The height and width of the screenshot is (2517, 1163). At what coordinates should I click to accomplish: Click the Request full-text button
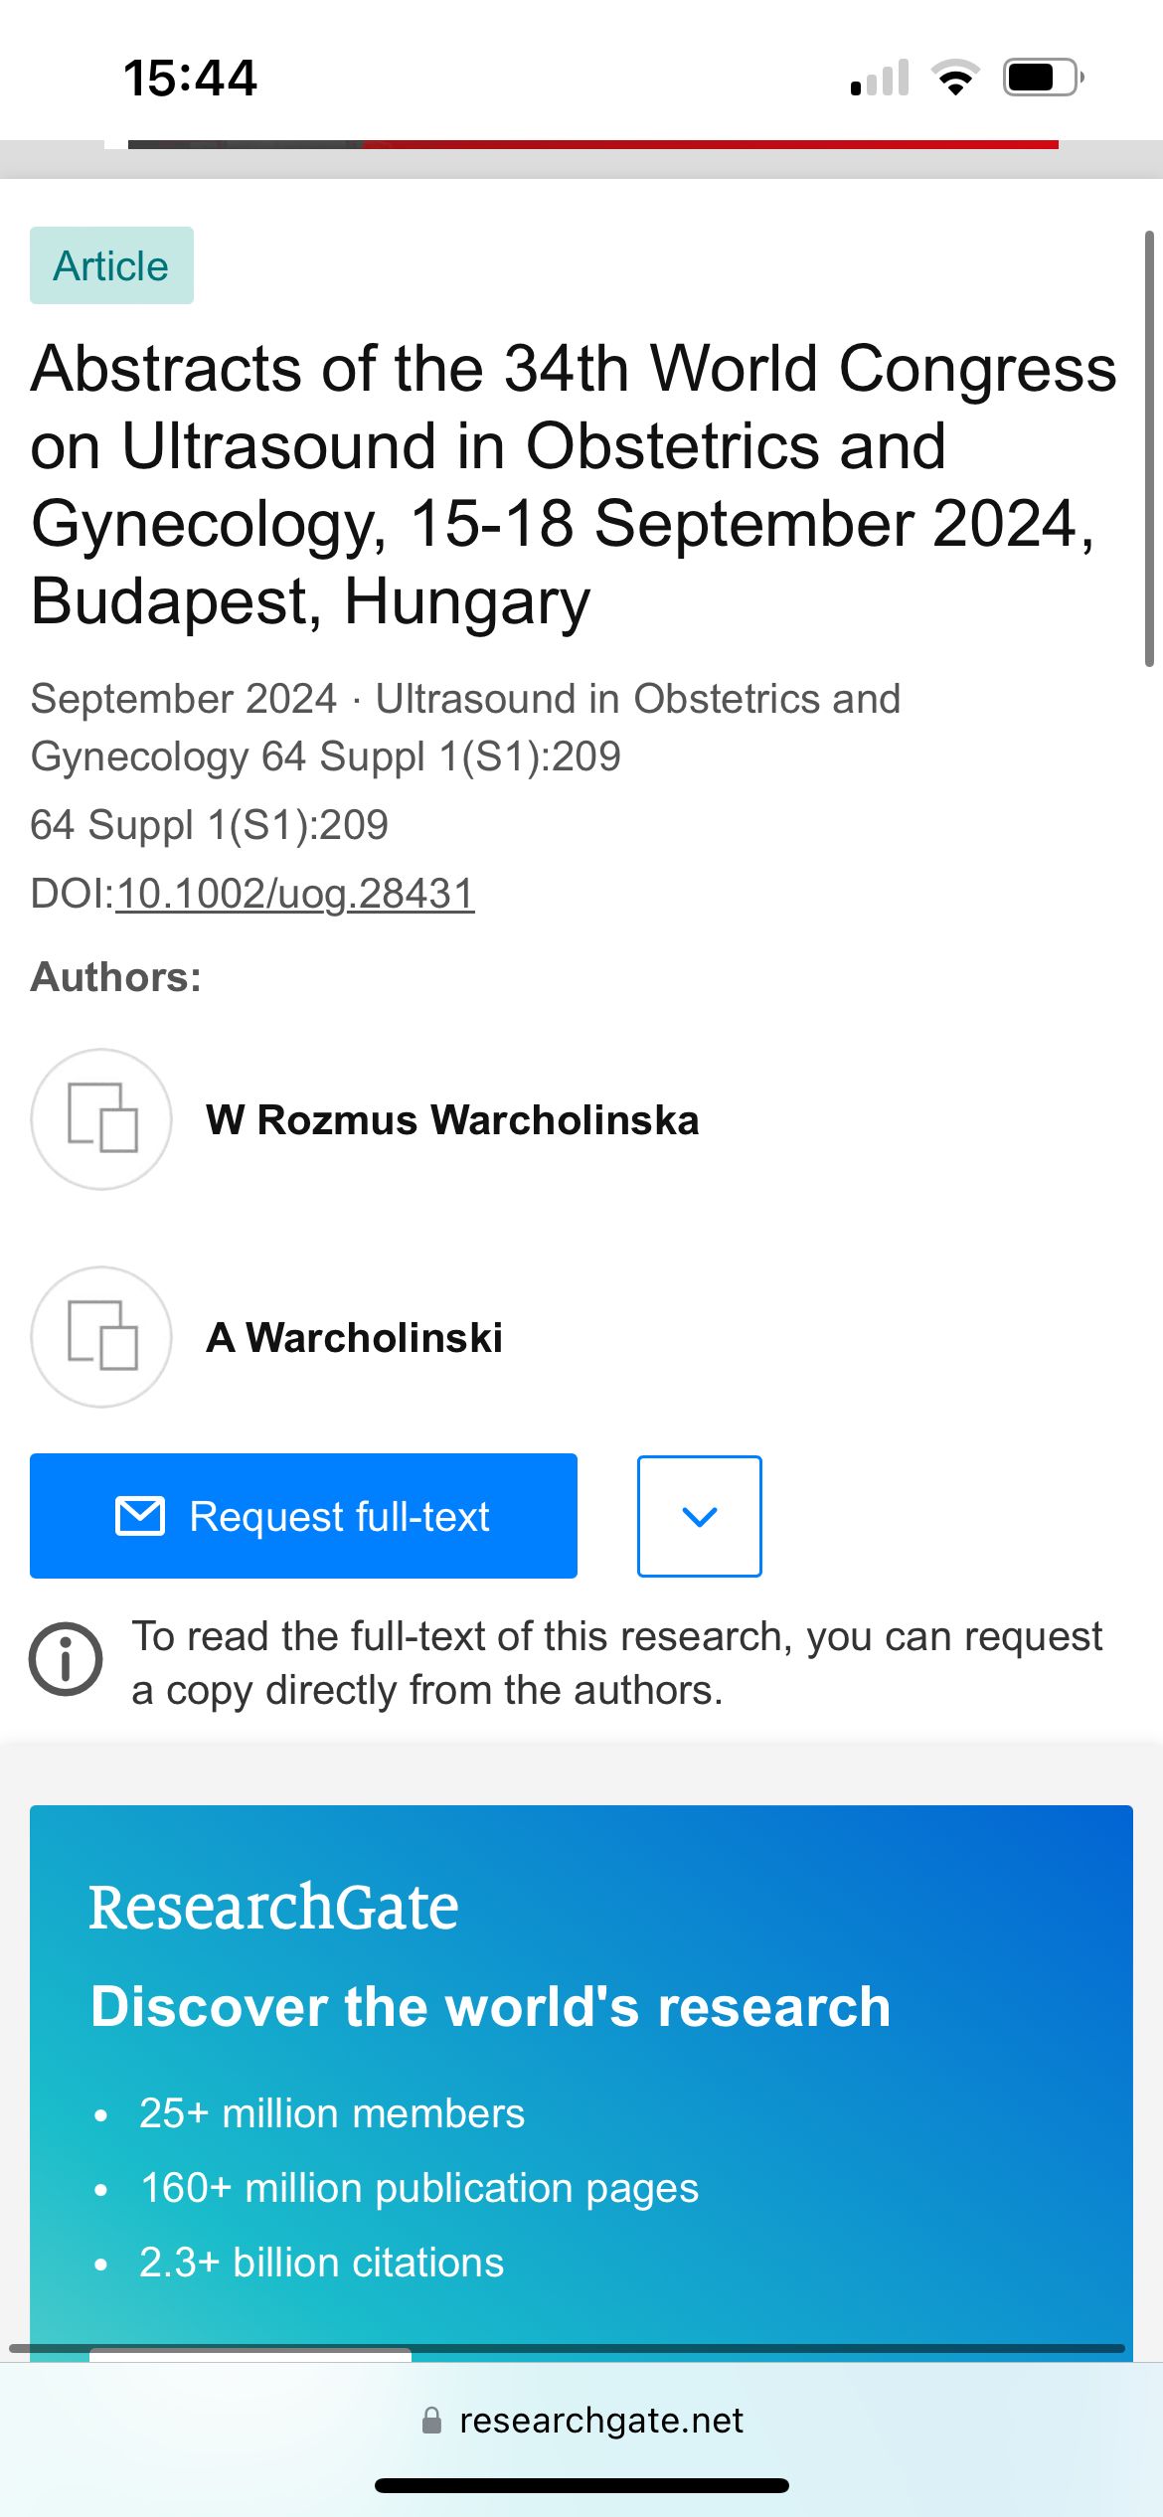point(303,1516)
